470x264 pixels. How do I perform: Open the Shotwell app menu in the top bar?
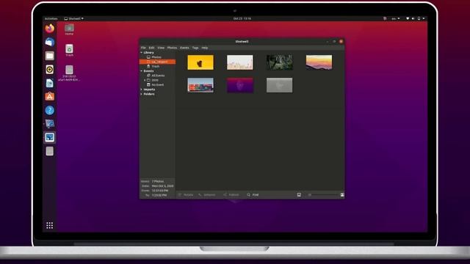tap(73, 18)
